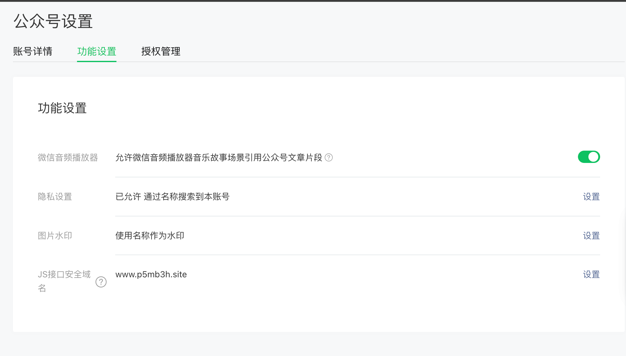Click blank area below the domain row
626x356 pixels.
coord(308,311)
